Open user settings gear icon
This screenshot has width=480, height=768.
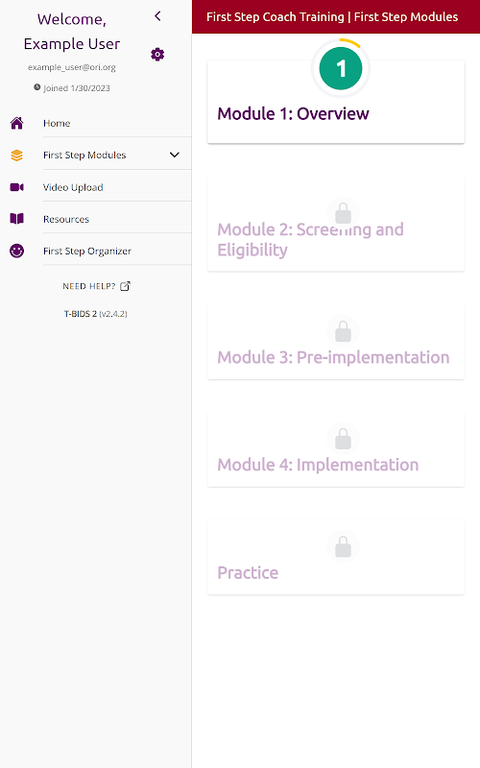(157, 55)
